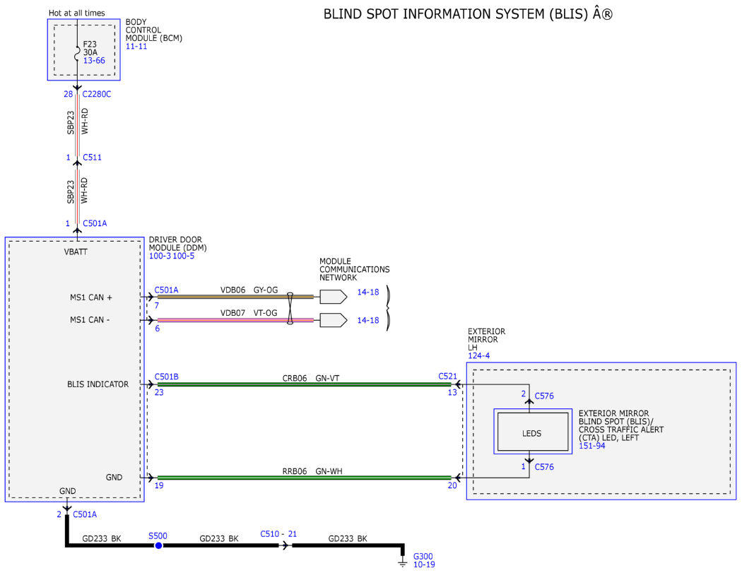Click the VDB06 GY-OG wire label

point(249,290)
